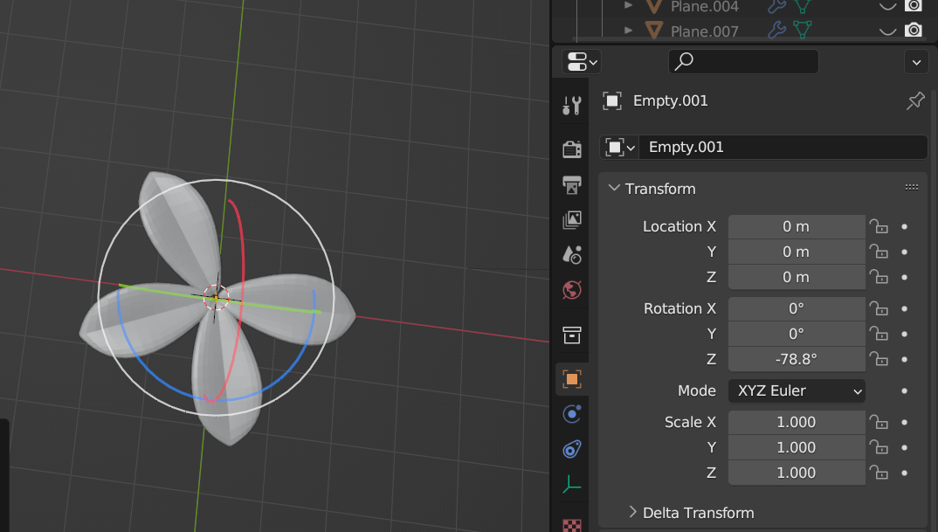Click the Rotation Y value field
This screenshot has width=938, height=532.
[x=797, y=334]
